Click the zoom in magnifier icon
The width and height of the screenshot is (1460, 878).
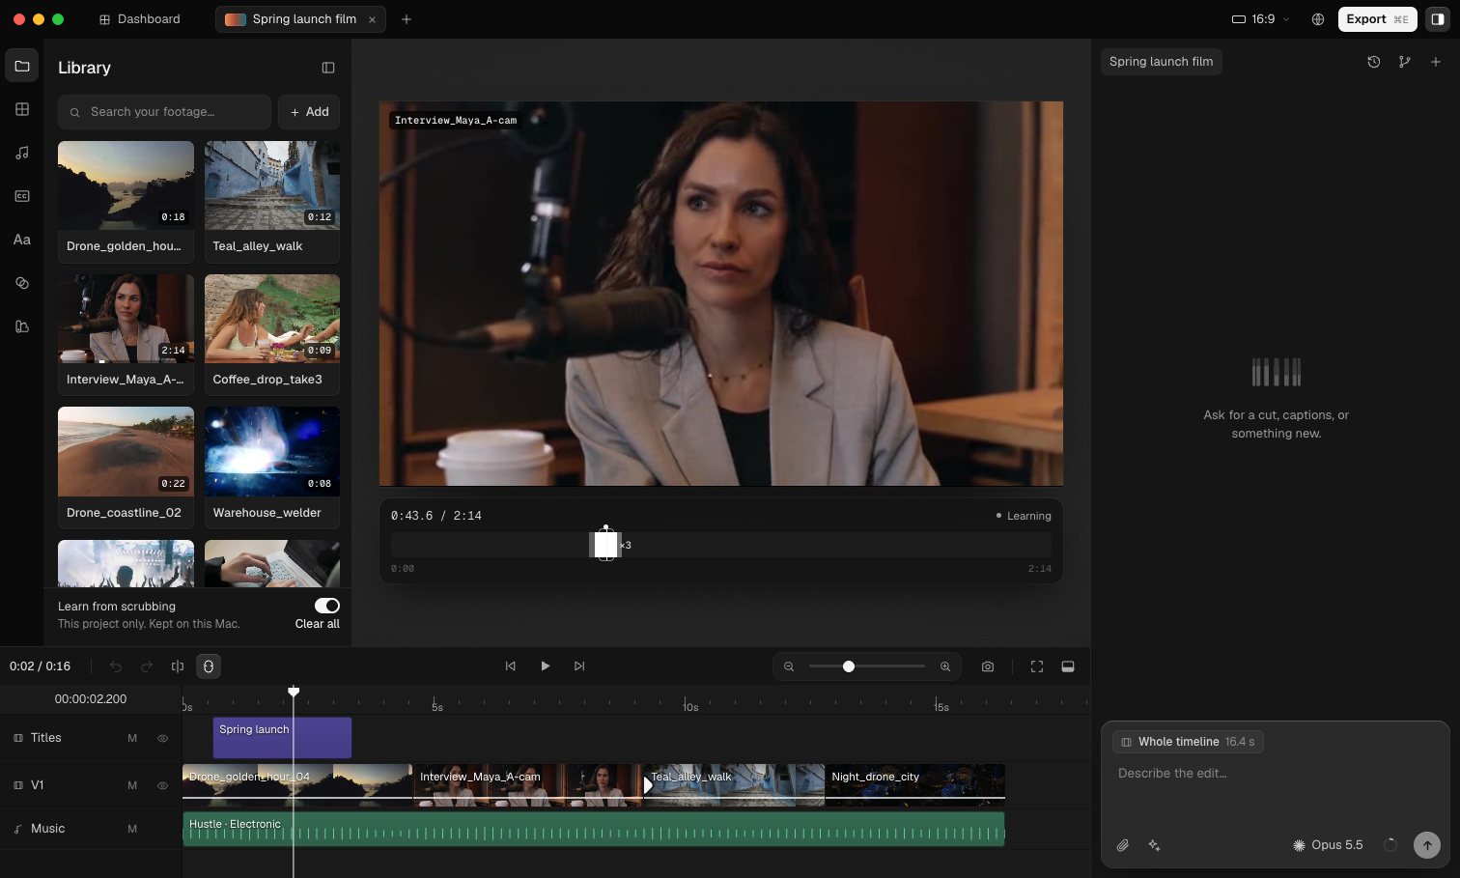[945, 666]
